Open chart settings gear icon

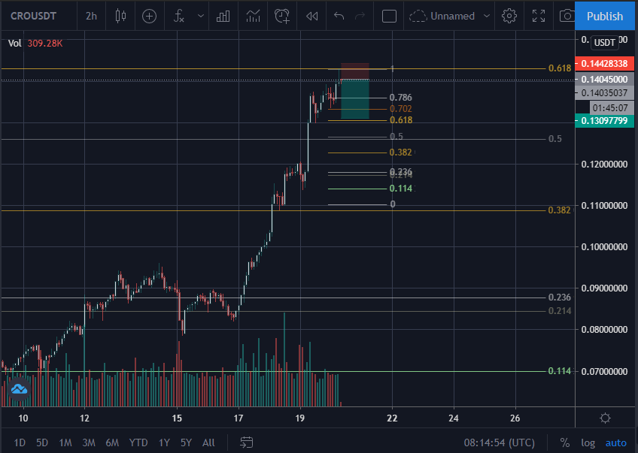(509, 17)
